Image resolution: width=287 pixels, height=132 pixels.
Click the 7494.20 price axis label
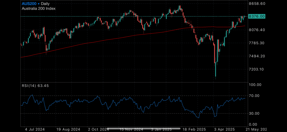tap(257, 56)
